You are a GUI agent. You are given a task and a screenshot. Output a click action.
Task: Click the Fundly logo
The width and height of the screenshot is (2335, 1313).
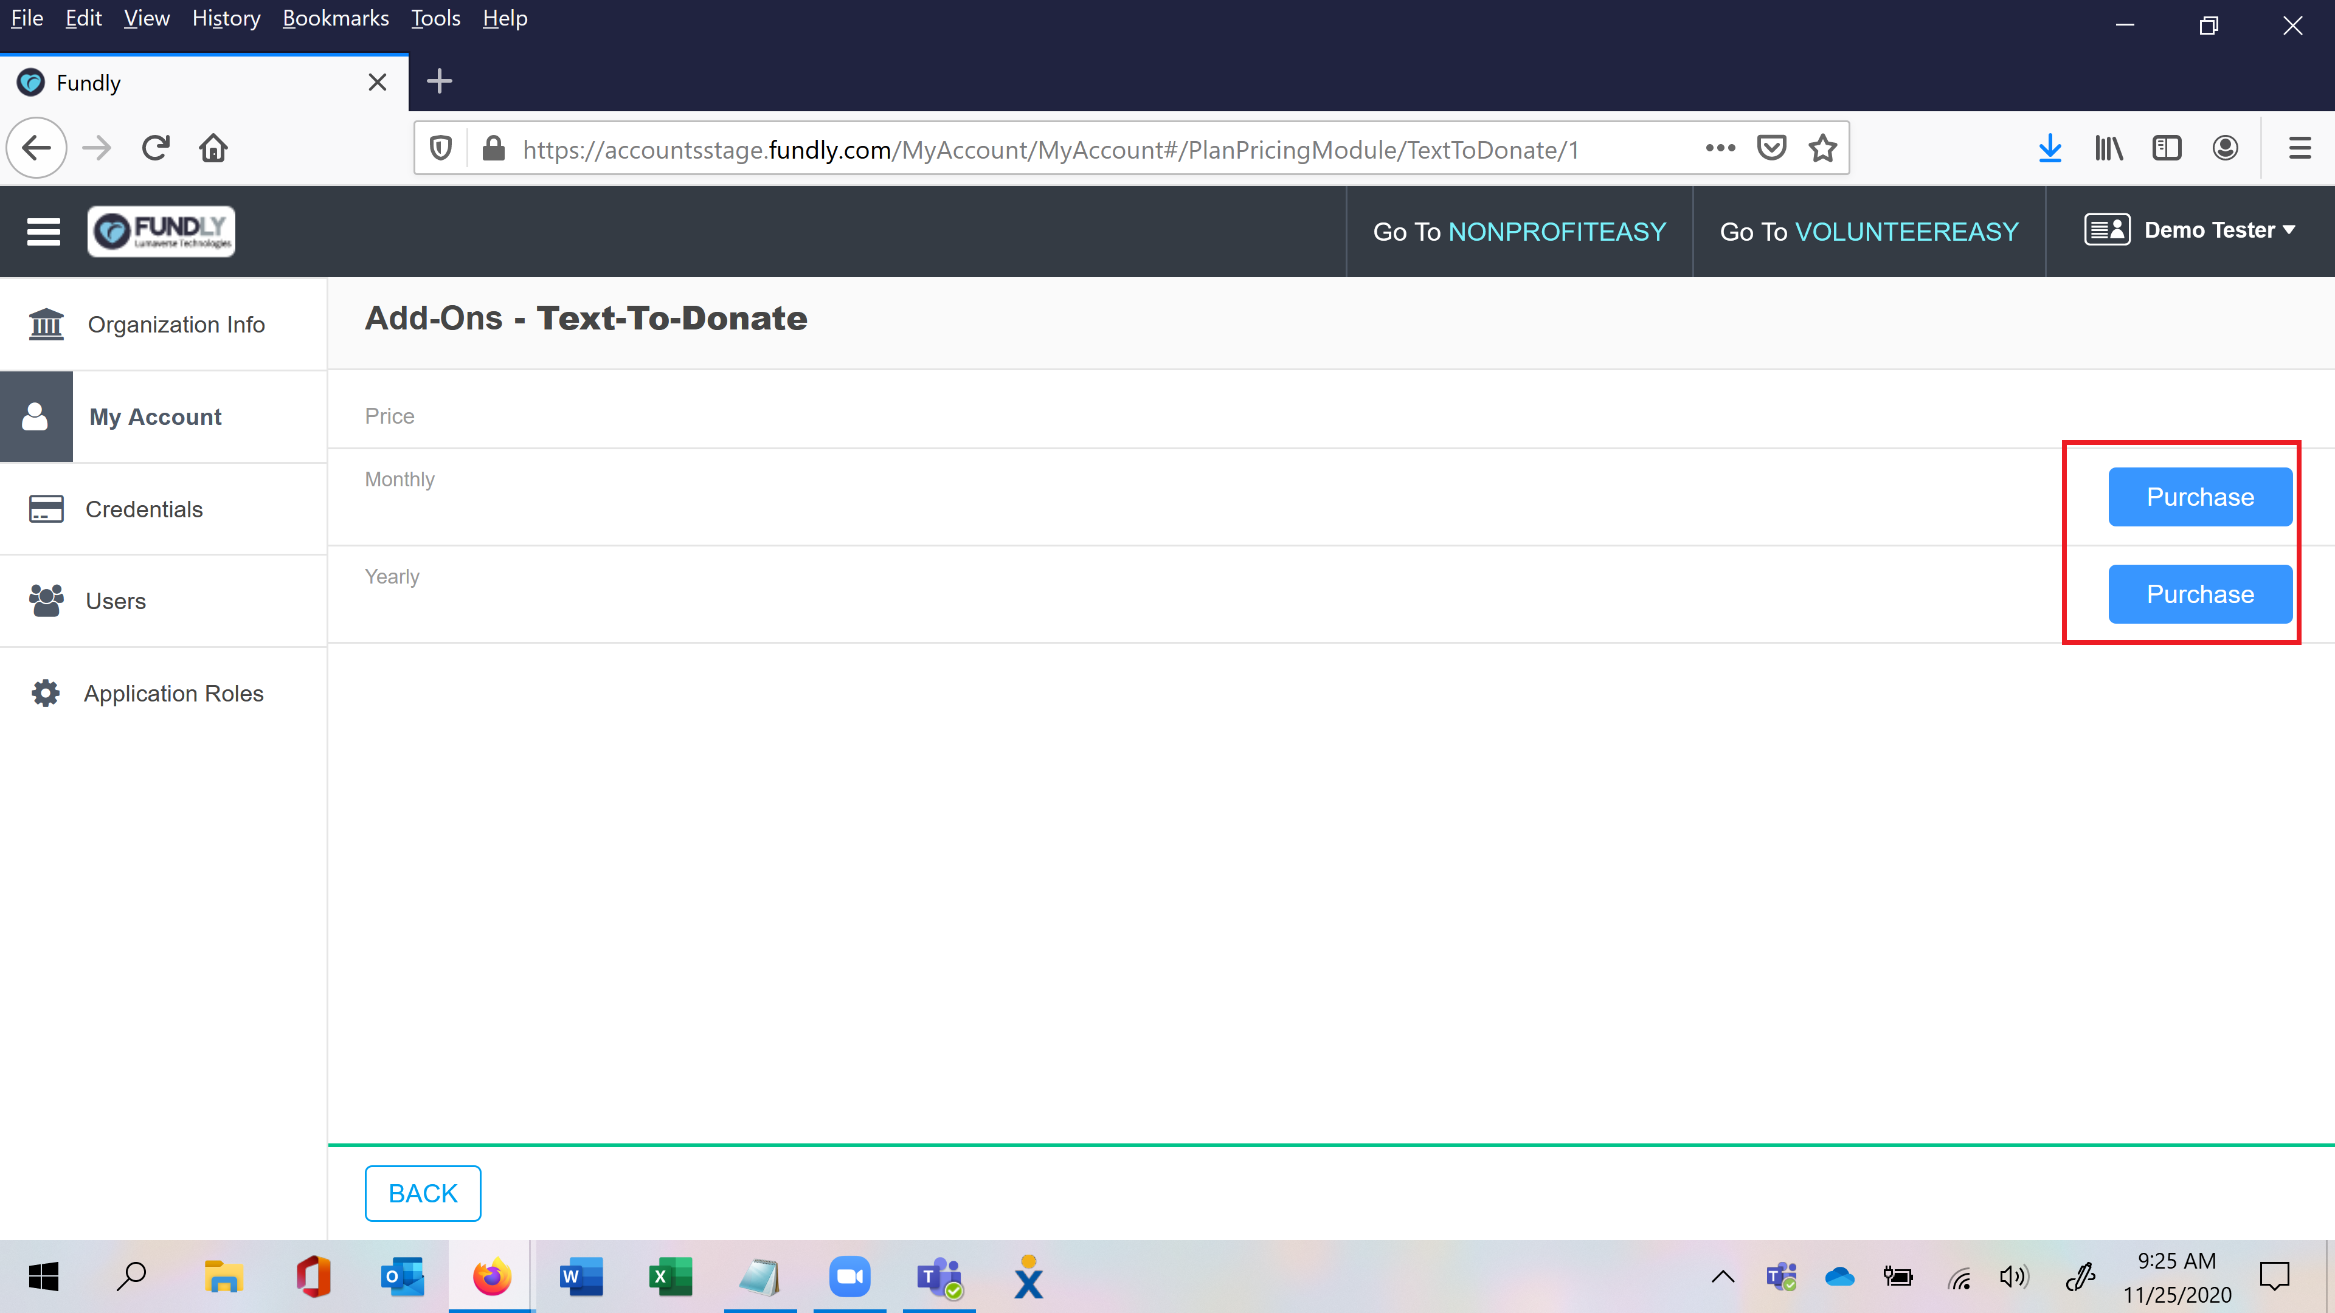pos(161,232)
